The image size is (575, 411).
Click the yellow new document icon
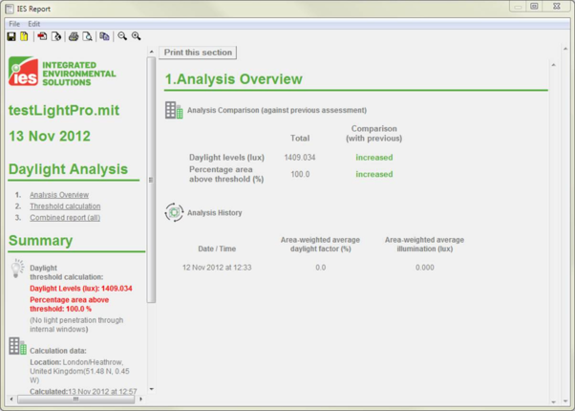[25, 36]
